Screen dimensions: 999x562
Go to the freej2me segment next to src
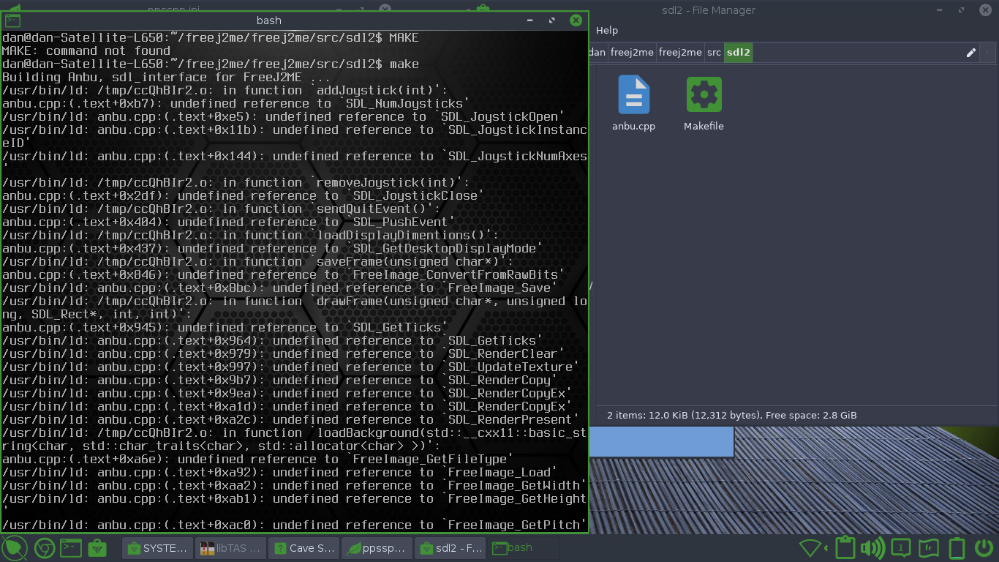[x=680, y=53]
